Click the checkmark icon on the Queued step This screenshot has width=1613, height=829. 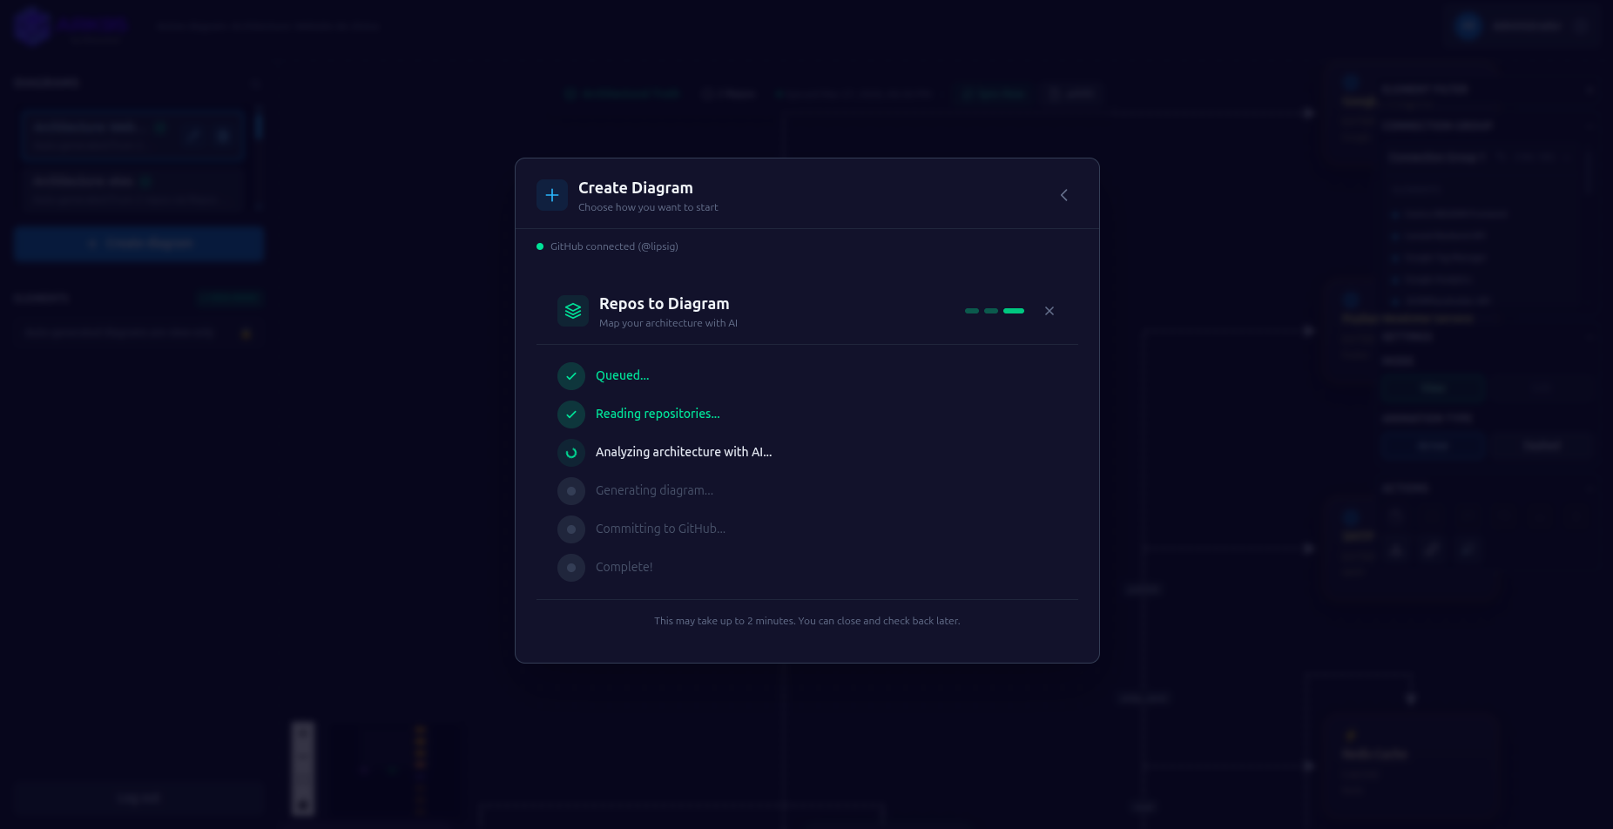click(x=571, y=376)
